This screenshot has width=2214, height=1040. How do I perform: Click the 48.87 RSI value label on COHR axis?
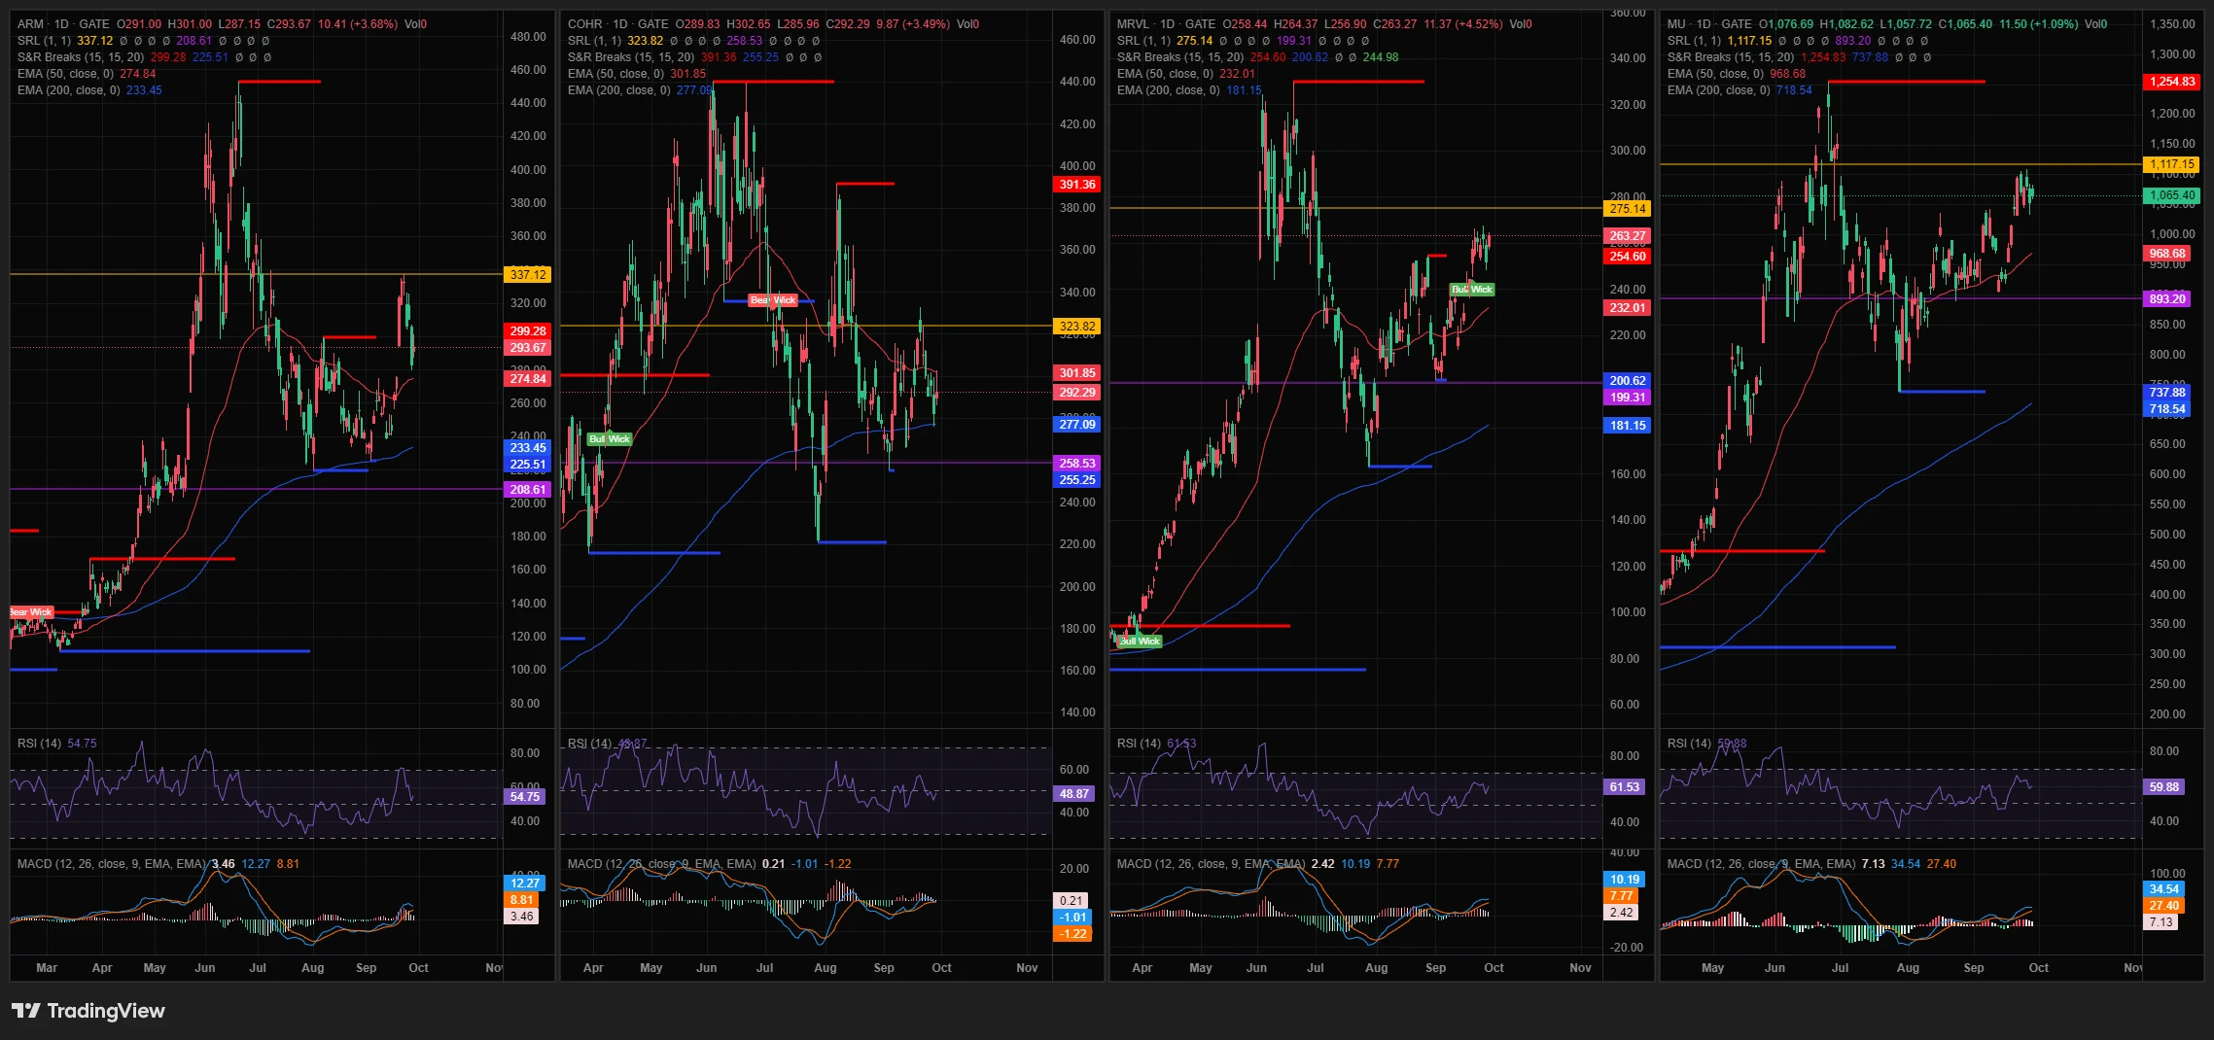1074,794
